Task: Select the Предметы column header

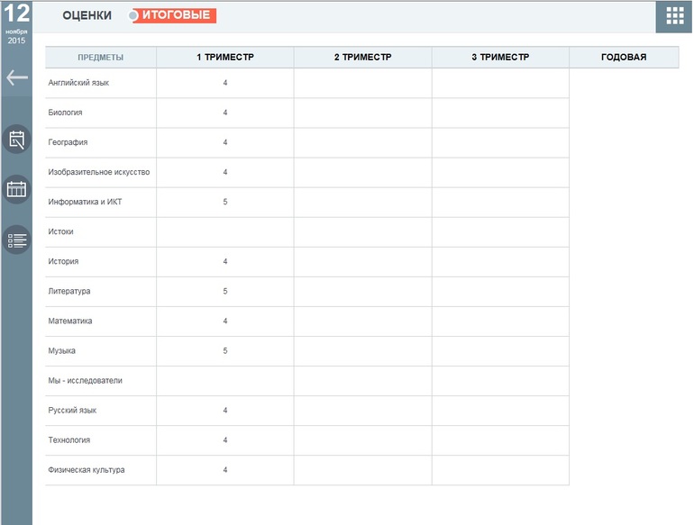Action: click(x=100, y=58)
